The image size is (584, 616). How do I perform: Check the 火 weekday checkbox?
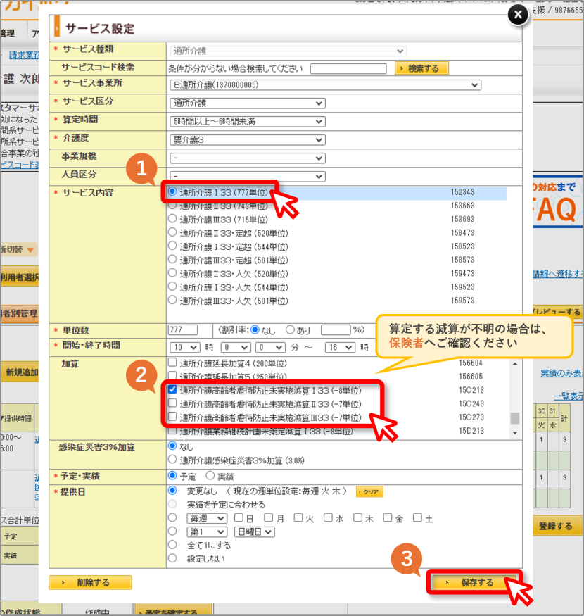(x=298, y=517)
